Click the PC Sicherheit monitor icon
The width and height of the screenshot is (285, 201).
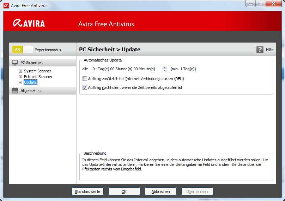15,63
